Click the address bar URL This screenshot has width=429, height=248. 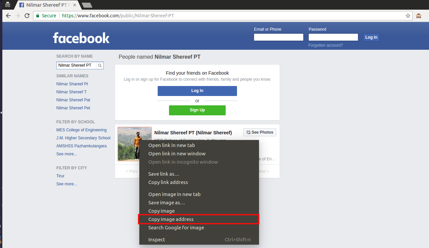[118, 16]
